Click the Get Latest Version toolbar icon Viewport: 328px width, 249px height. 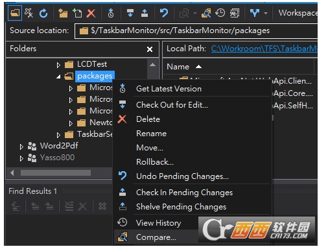(x=111, y=14)
